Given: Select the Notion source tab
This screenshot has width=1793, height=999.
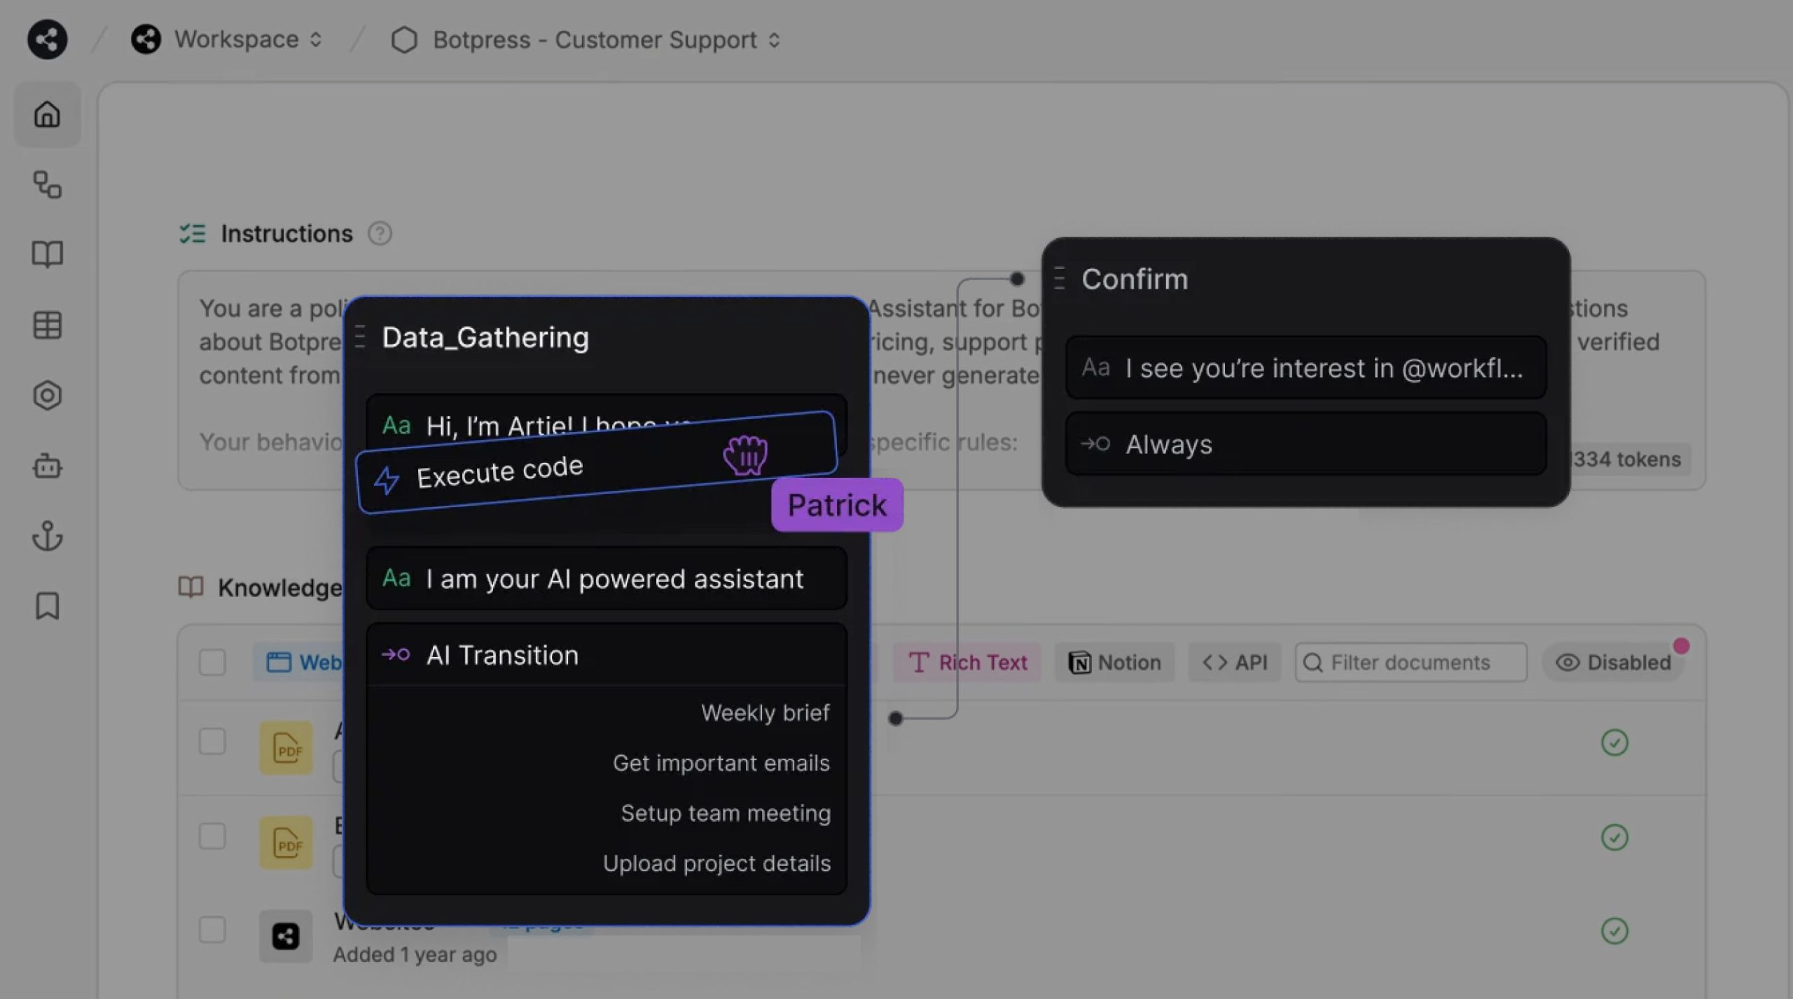Looking at the screenshot, I should click(1114, 662).
